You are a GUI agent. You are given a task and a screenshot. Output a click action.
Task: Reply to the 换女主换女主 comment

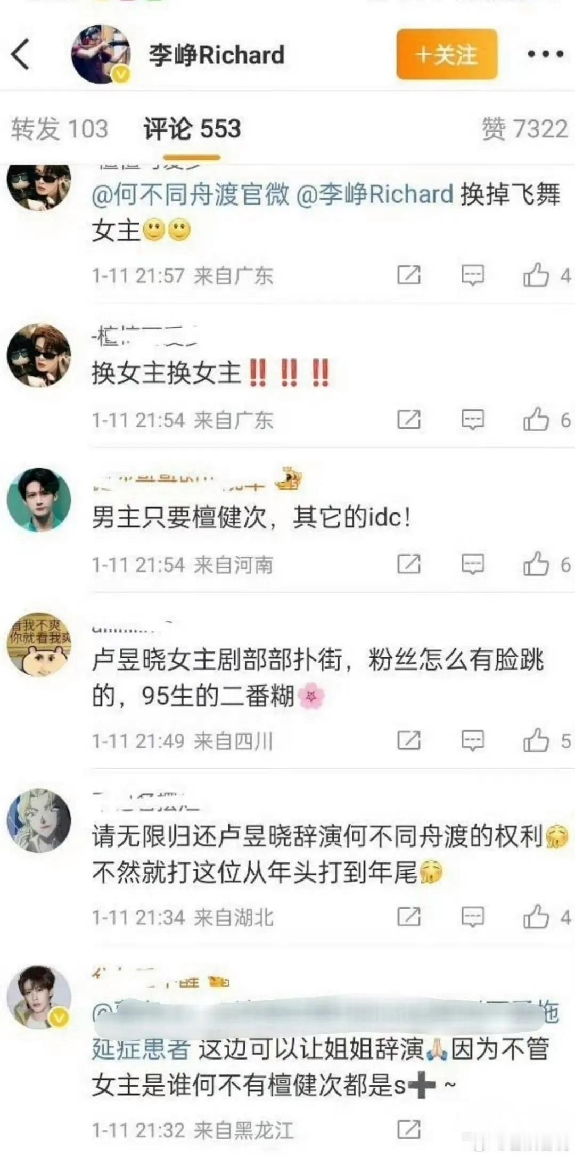point(473,420)
